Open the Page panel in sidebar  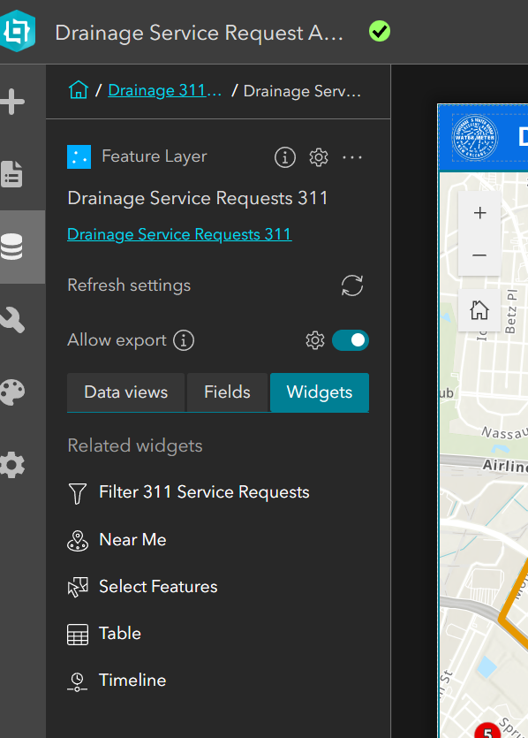tap(12, 174)
